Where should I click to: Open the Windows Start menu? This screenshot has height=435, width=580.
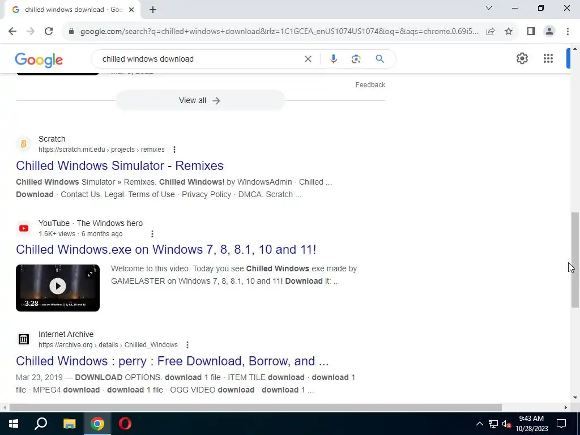click(14, 424)
